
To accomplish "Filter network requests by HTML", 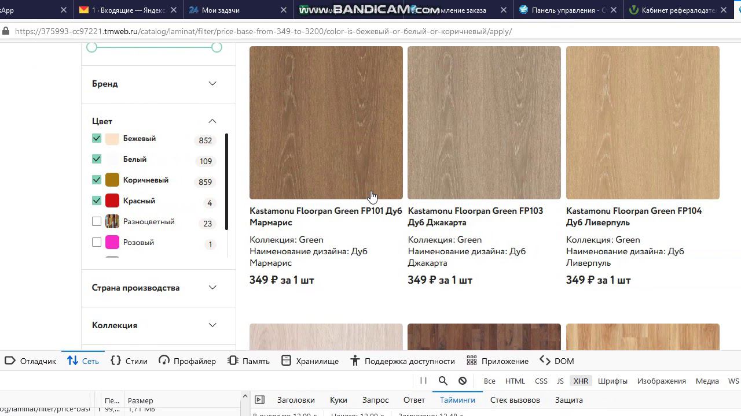I will [x=515, y=381].
